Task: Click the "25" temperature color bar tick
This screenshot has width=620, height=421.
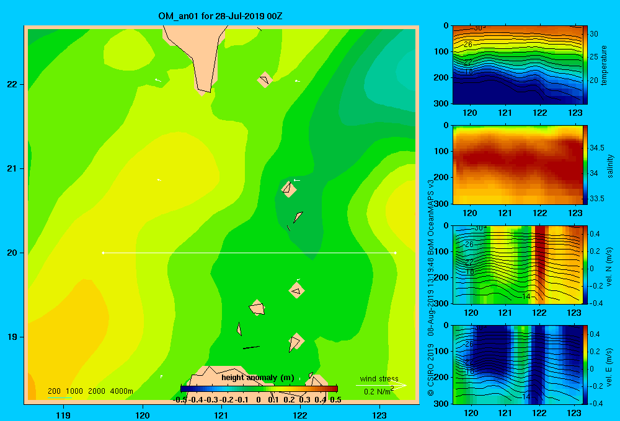Action: pos(594,57)
